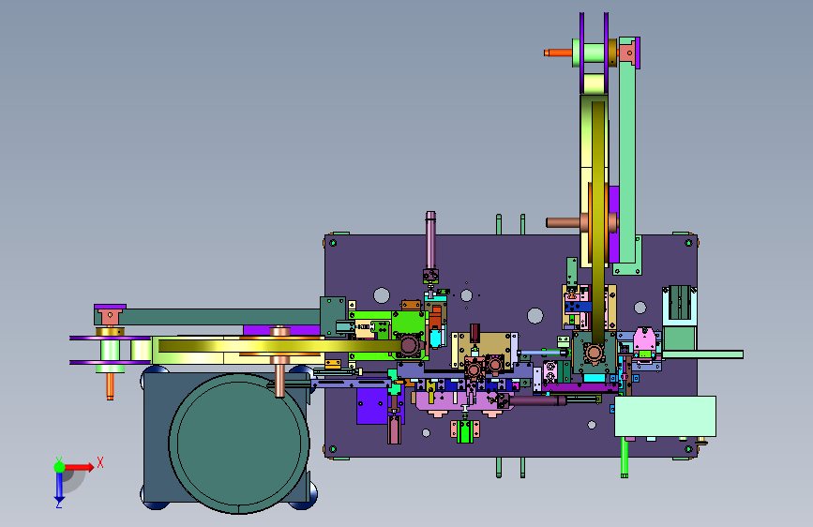Image resolution: width=813 pixels, height=527 pixels.
Task: Select the large round teal bowl feeder
Action: pyautogui.click(x=239, y=444)
